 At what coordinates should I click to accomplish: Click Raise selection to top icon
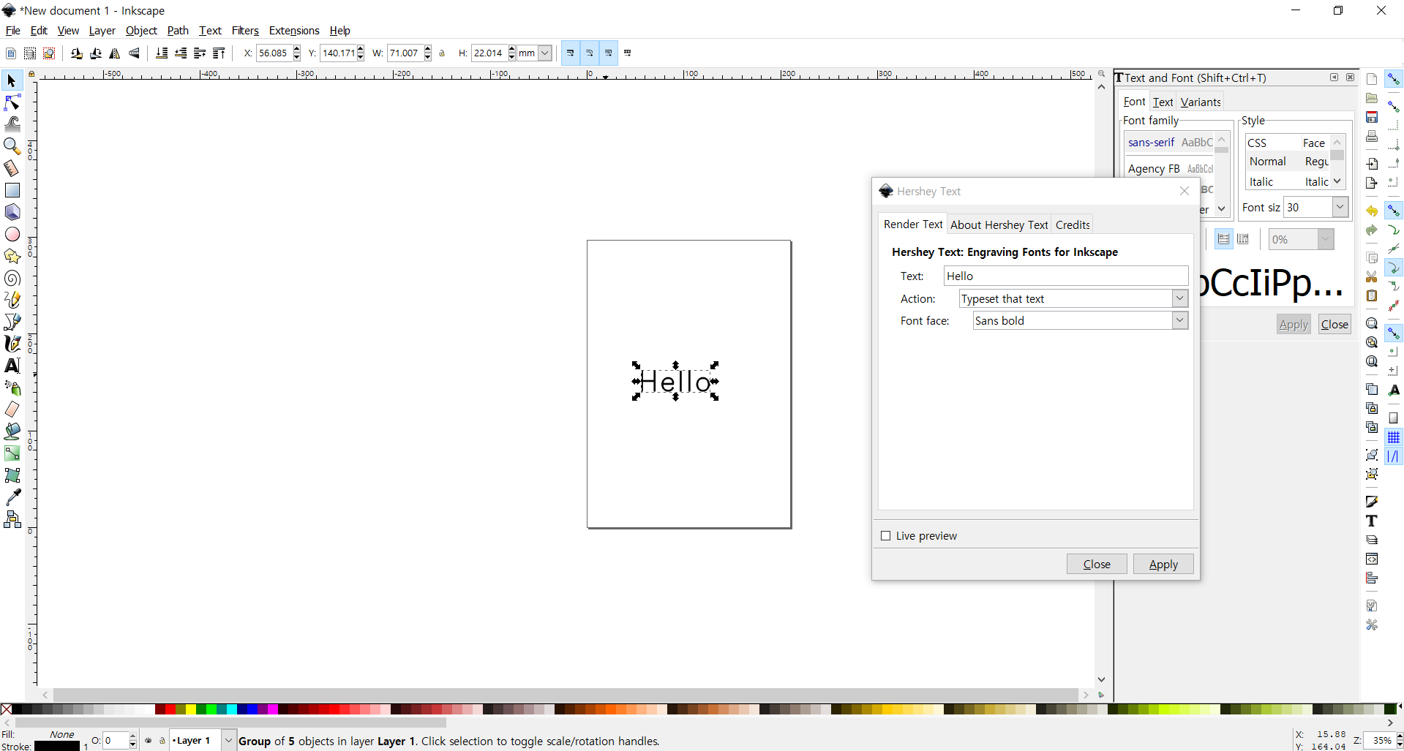pos(219,53)
